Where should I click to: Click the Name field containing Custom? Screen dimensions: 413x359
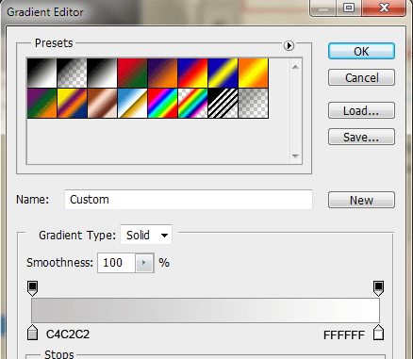point(189,200)
